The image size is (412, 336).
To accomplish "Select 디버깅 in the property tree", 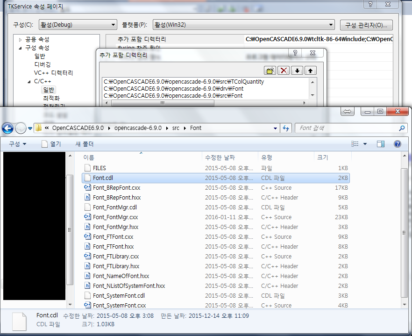I will coord(43,64).
